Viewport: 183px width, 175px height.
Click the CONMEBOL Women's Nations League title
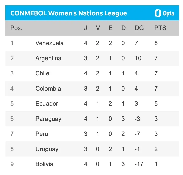(x=68, y=13)
